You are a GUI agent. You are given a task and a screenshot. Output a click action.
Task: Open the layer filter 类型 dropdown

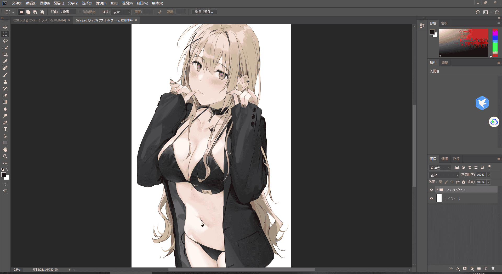[x=440, y=168]
